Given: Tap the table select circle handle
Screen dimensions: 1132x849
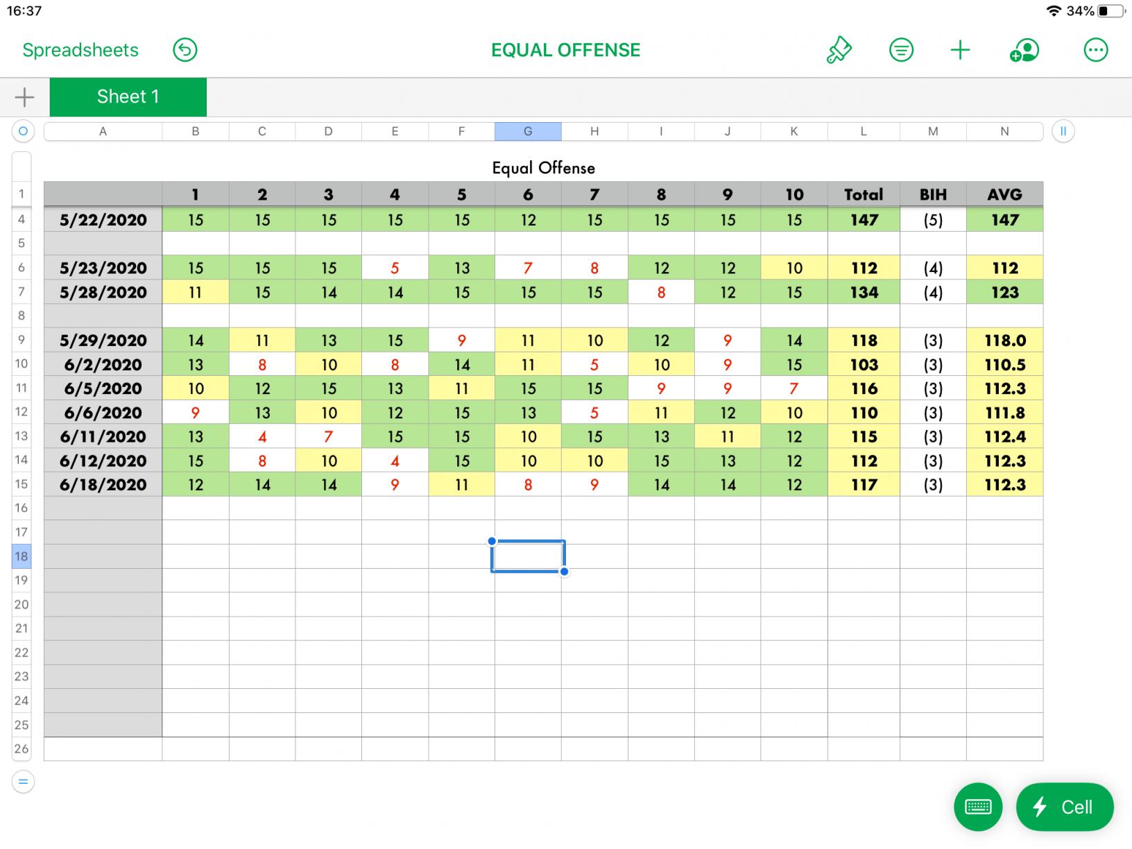Looking at the screenshot, I should 23,131.
